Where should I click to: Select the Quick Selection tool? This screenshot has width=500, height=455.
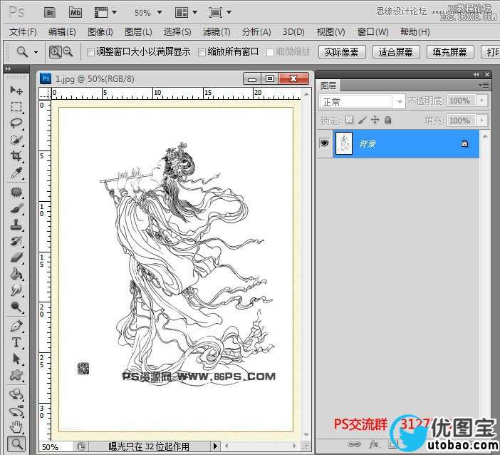click(16, 140)
